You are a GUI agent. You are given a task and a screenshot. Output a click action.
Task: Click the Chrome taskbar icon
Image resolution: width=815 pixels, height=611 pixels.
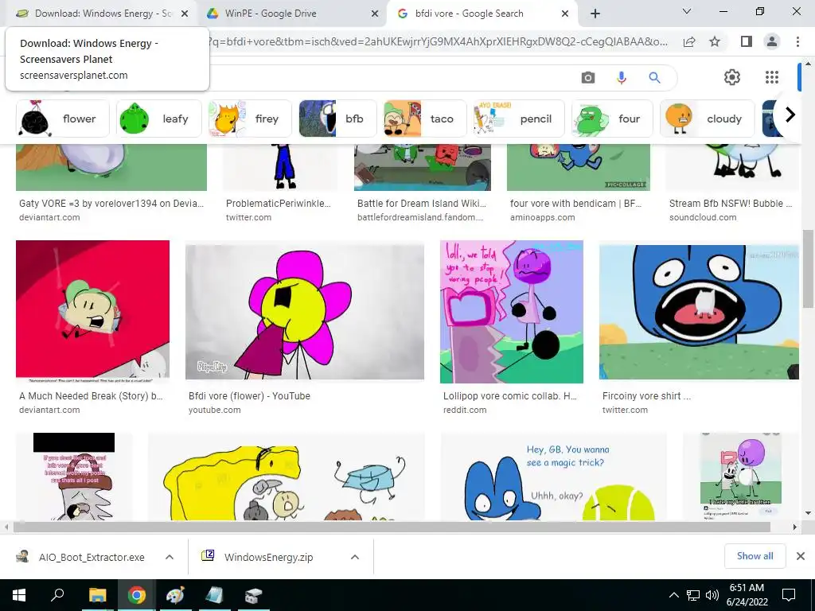tap(137, 595)
